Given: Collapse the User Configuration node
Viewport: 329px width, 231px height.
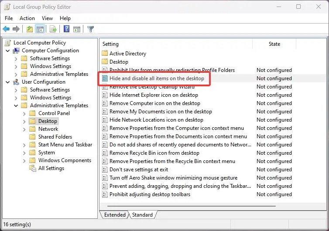Looking at the screenshot, I should click(x=8, y=82).
